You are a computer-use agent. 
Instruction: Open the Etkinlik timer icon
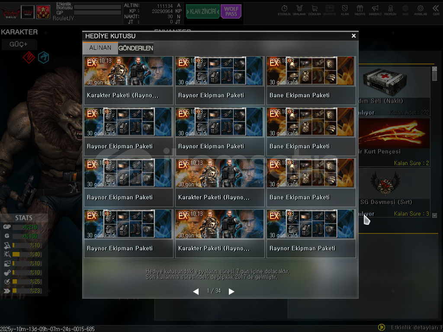tap(284, 10)
